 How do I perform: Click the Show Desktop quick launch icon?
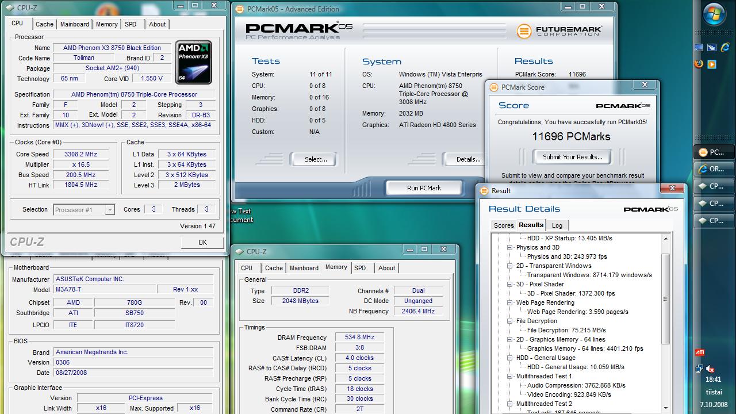[699, 48]
